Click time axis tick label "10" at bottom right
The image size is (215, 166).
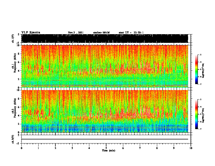pyautogui.click(x=191, y=148)
